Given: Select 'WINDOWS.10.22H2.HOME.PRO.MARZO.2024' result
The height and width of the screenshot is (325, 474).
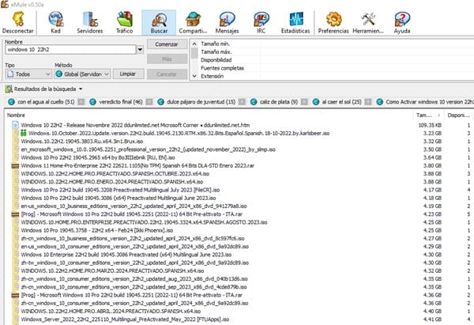Looking at the screenshot, I should coord(112,270).
